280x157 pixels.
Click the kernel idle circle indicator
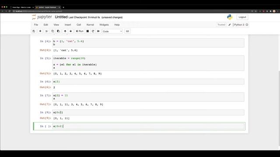point(247,25)
